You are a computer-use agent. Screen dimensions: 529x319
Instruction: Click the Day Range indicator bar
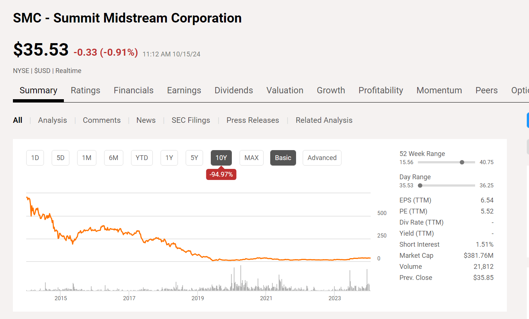click(x=420, y=185)
